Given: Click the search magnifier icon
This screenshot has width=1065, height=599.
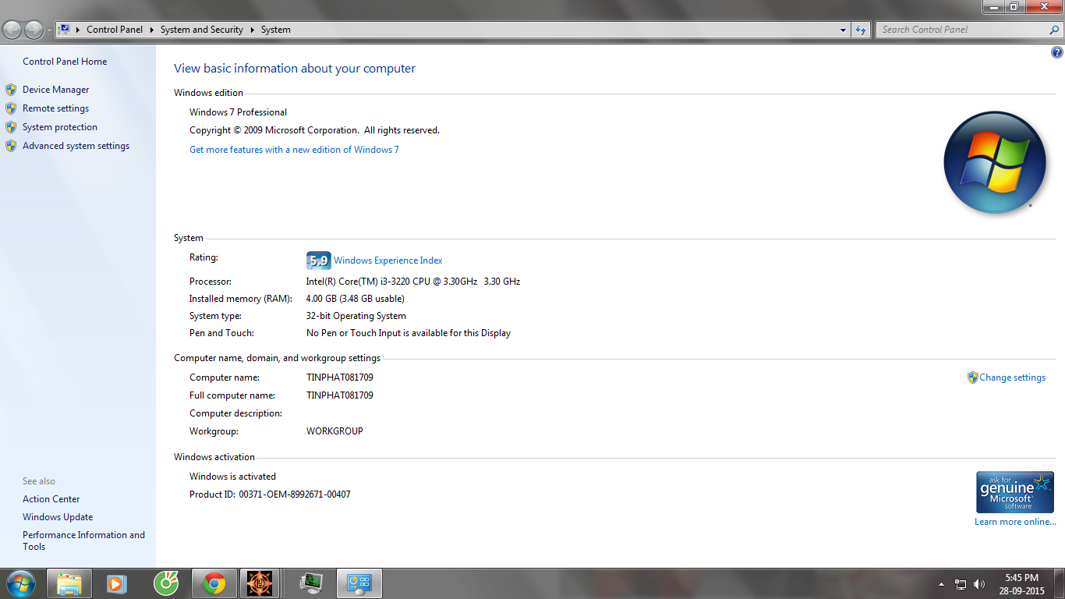Looking at the screenshot, I should 1055,30.
